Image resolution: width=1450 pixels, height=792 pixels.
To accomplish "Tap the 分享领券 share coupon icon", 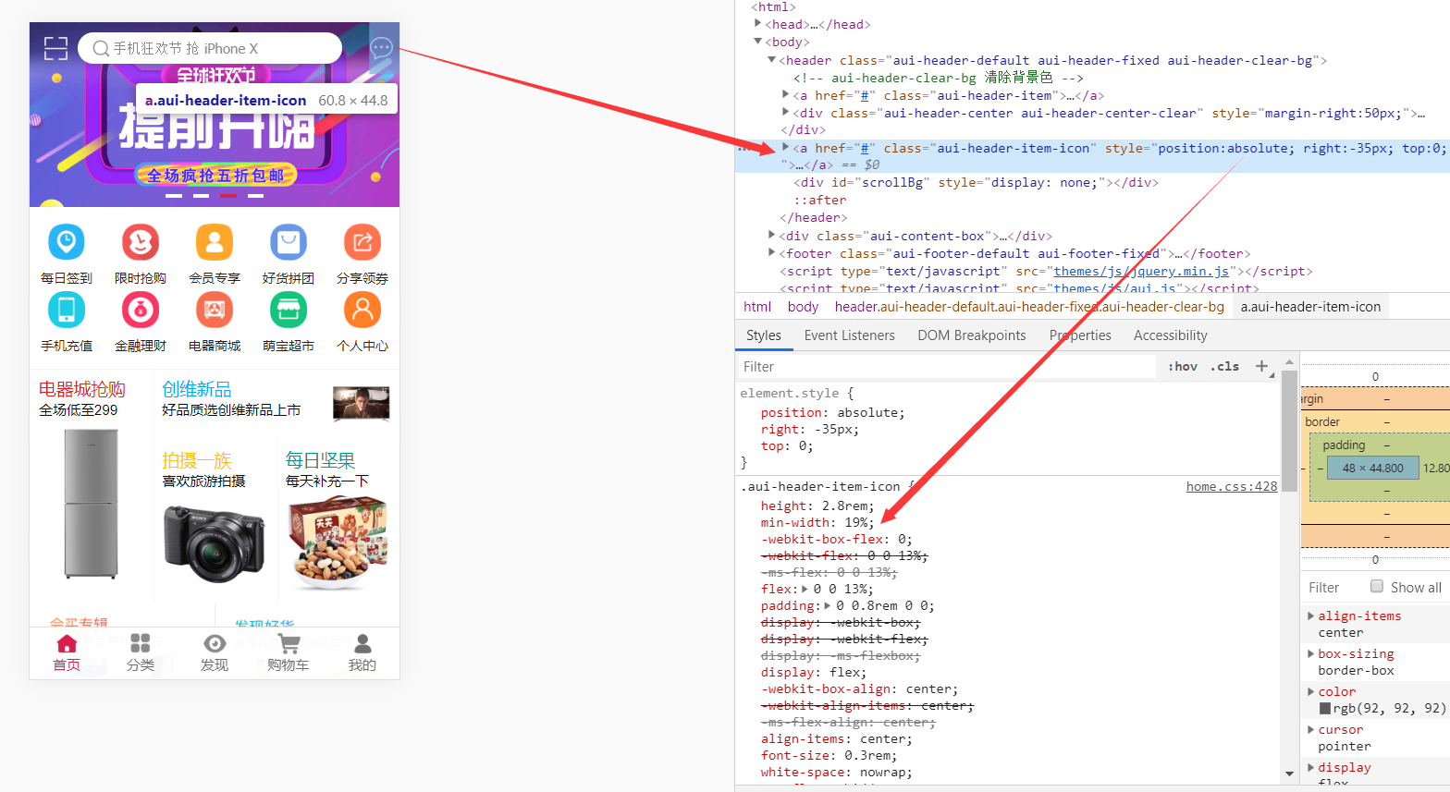I will pos(362,243).
